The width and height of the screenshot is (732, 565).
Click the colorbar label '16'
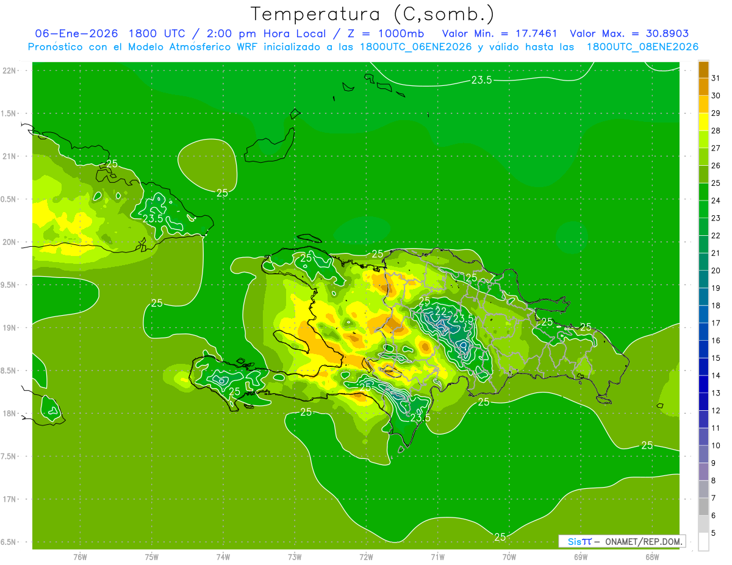pos(716,340)
